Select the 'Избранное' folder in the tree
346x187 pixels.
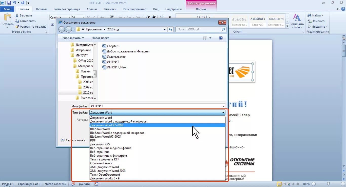81,50
